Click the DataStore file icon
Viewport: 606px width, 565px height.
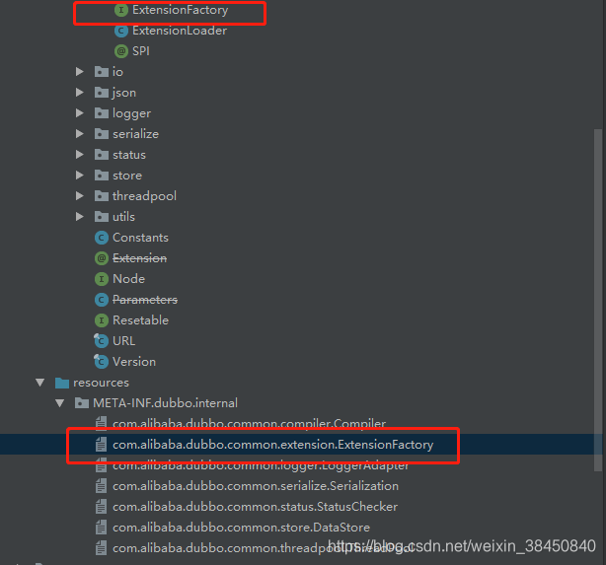pyautogui.click(x=102, y=528)
